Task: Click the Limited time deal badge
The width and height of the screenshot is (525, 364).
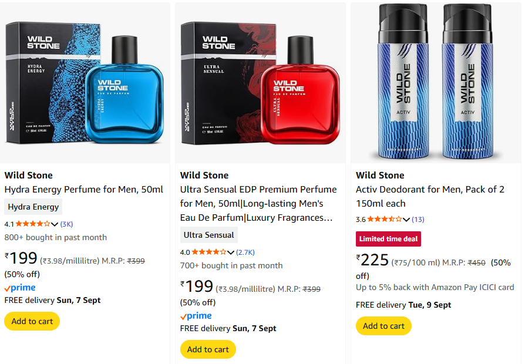Action: pos(388,239)
